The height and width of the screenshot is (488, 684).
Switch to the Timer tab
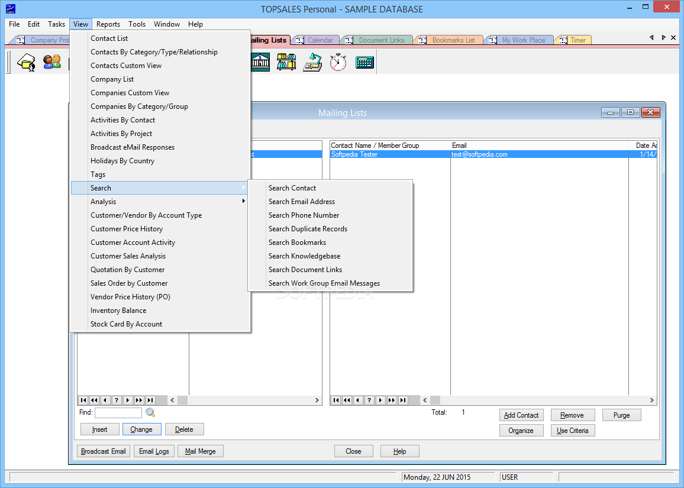coord(573,40)
